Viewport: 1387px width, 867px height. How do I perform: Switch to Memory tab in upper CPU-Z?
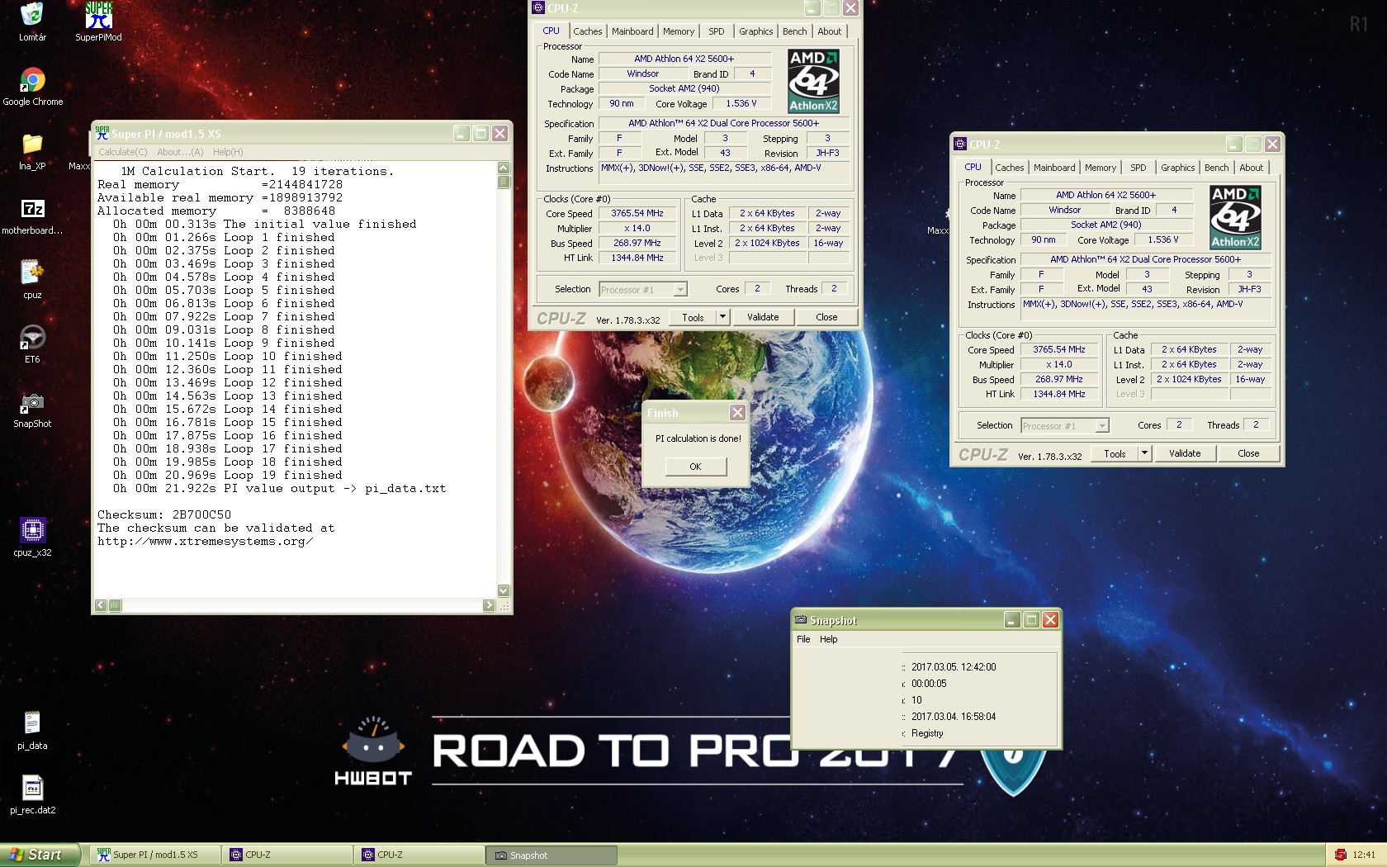(679, 31)
